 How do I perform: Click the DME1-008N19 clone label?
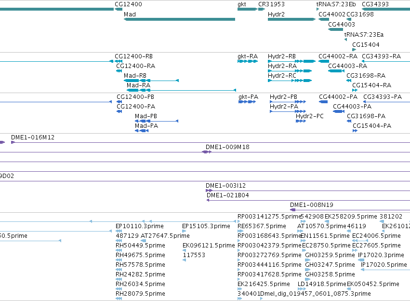tap(312, 205)
